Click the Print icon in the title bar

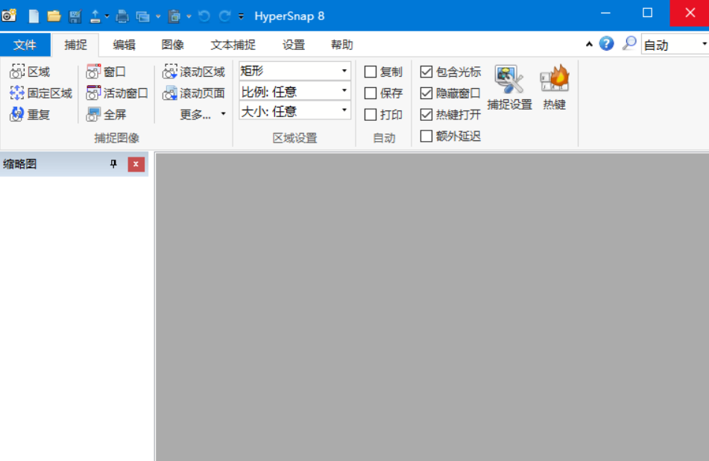click(122, 16)
